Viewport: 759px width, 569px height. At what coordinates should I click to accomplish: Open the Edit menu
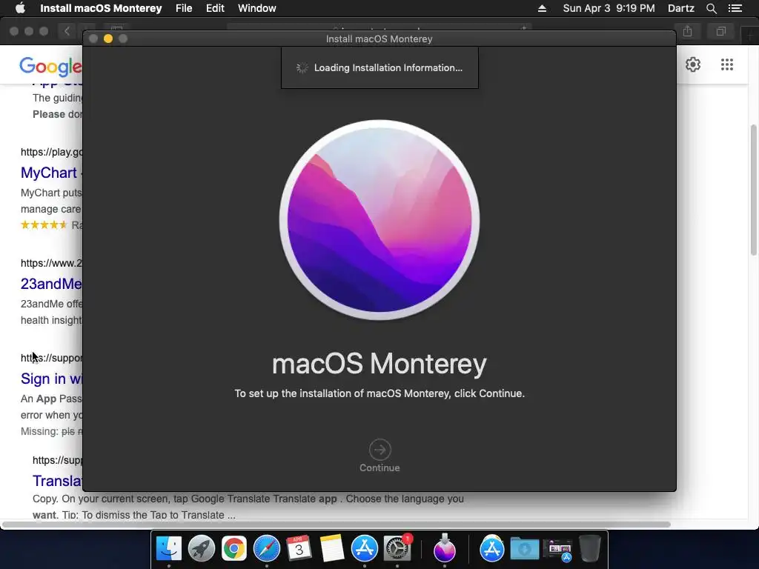point(215,8)
